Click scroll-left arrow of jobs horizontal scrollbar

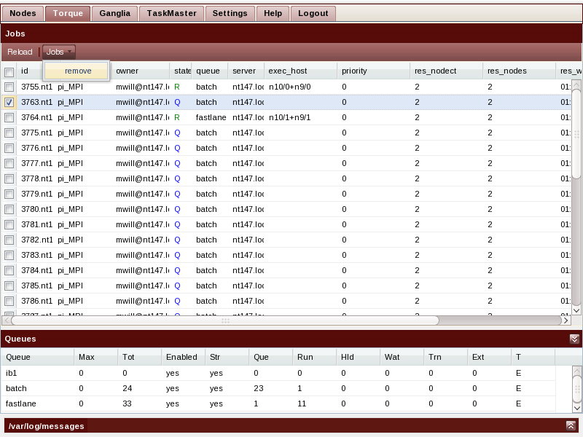7,320
